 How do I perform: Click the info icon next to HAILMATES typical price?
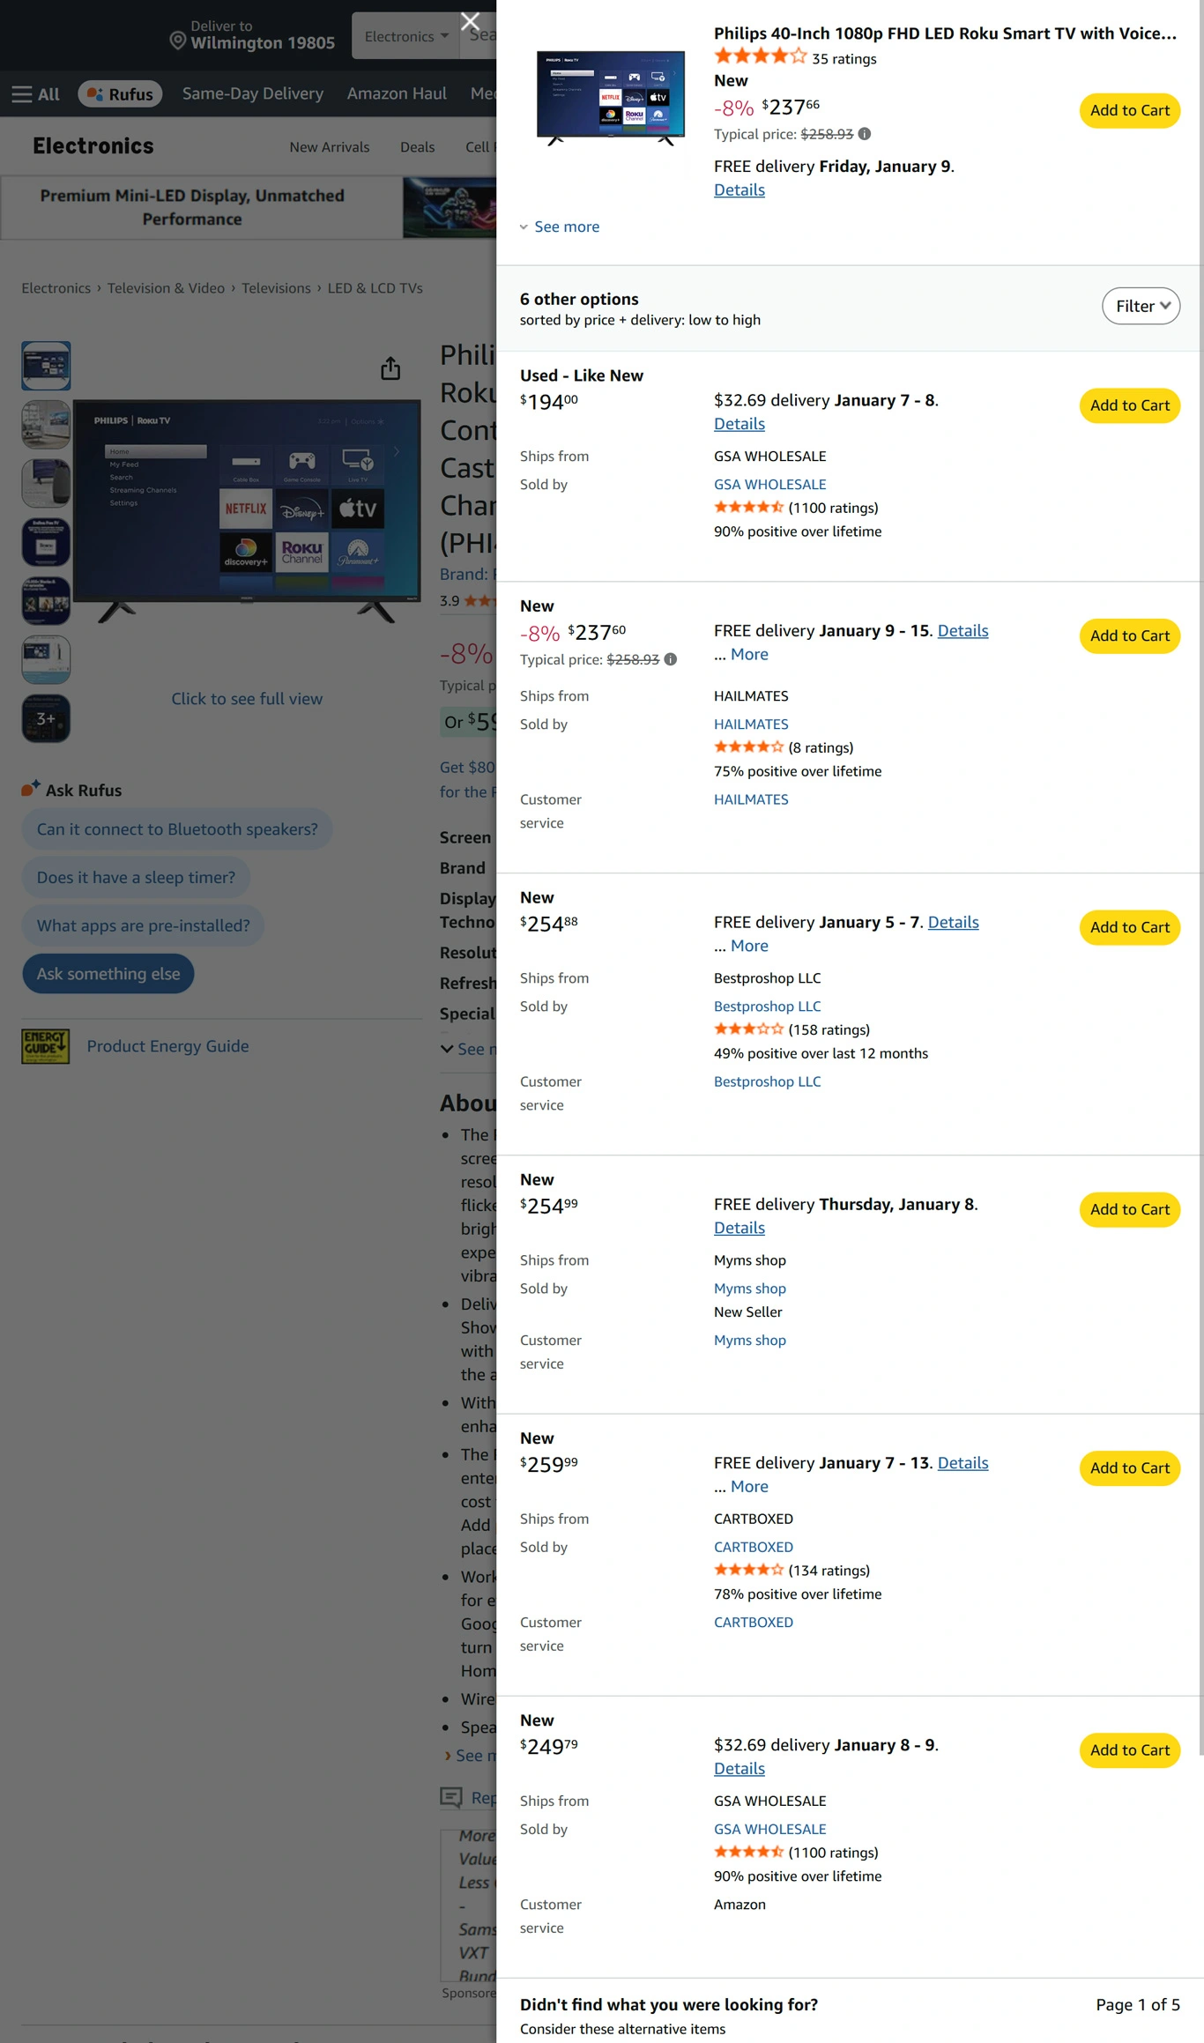[x=671, y=659]
